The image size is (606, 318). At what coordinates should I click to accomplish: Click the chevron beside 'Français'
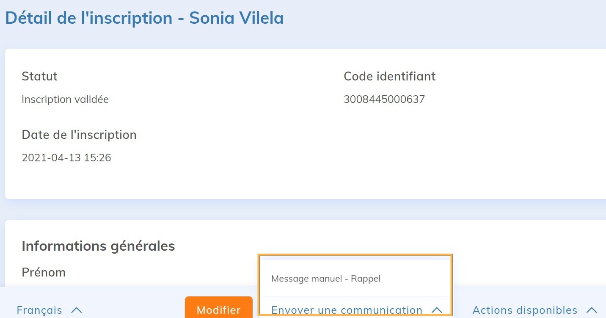pos(77,310)
